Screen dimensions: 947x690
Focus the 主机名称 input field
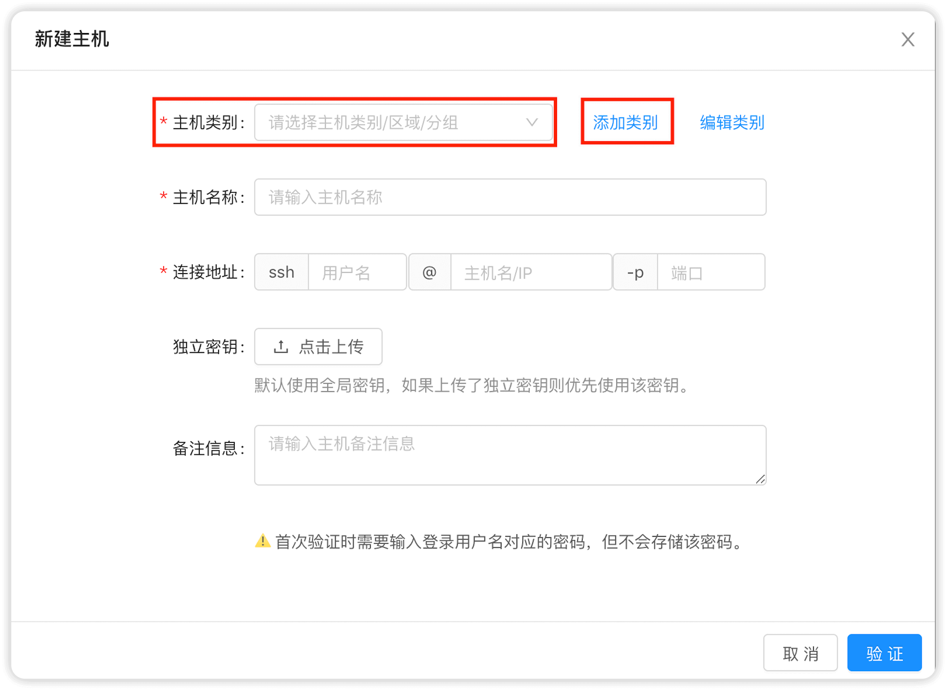[x=509, y=197]
